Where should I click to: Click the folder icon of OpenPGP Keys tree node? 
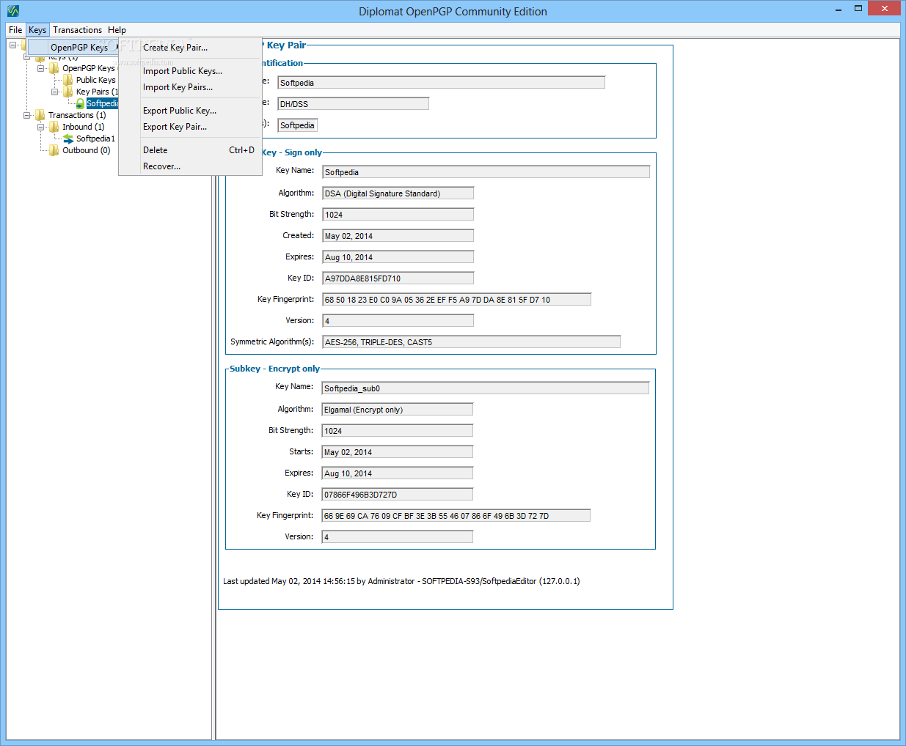pyautogui.click(x=54, y=68)
